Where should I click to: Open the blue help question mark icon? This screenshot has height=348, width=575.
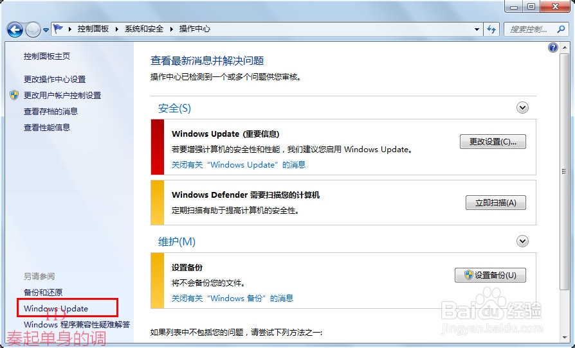coord(552,48)
